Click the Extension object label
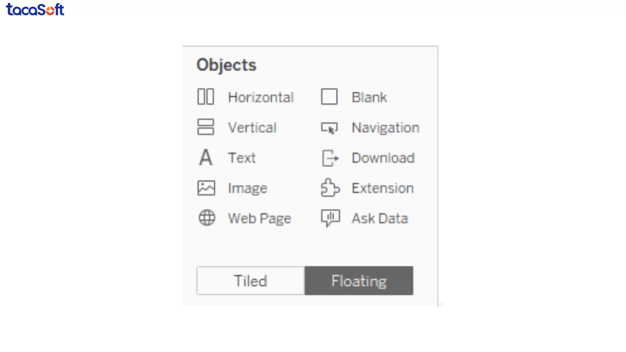Image resolution: width=626 pixels, height=352 pixels. pos(383,188)
